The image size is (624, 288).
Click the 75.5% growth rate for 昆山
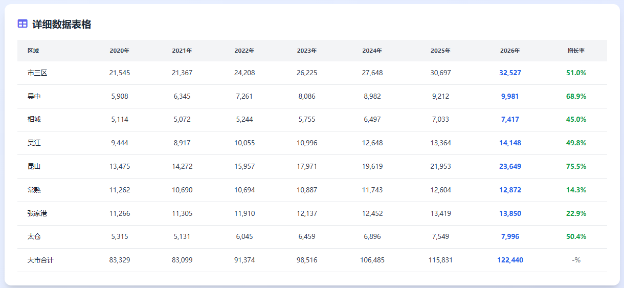pyautogui.click(x=576, y=166)
